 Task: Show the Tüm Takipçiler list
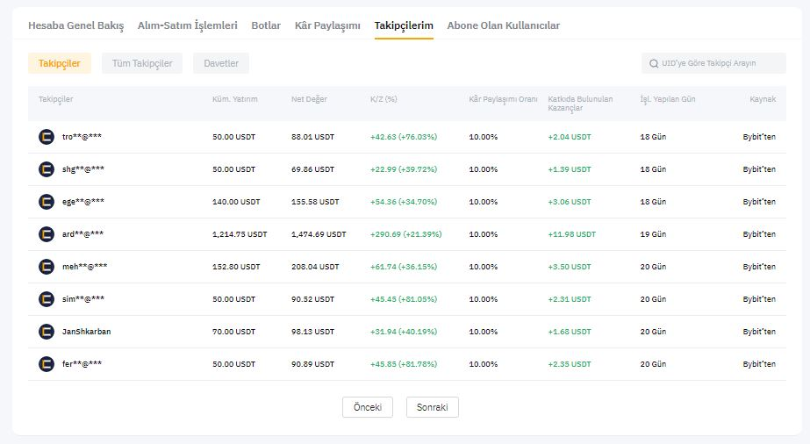[x=142, y=63]
